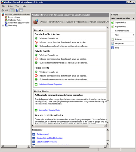Click blue arrow icon beside Documentation overview
The image size is (136, 152).
[x=34, y=142]
